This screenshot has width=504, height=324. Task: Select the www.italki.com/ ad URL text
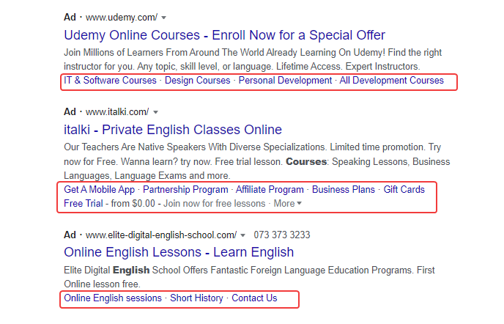point(117,112)
